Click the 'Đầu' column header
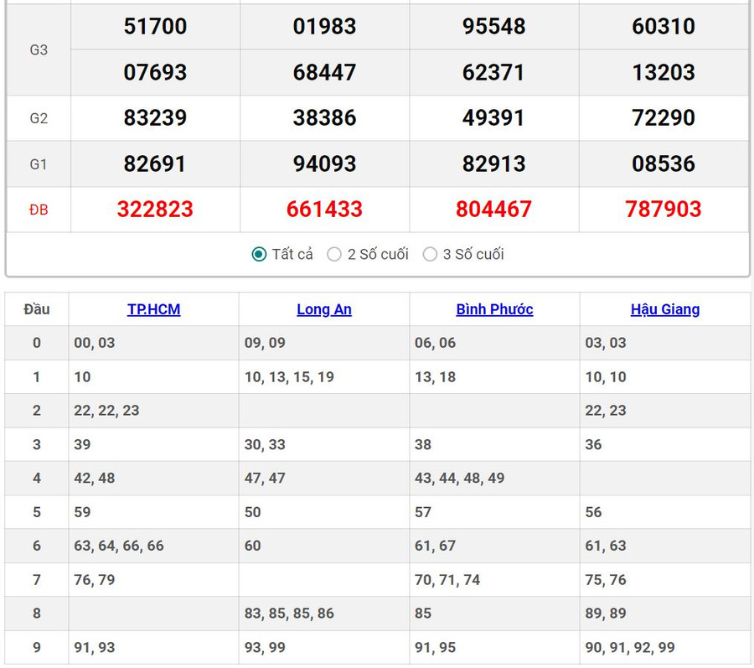Viewport: 754px width, 668px height. click(37, 309)
